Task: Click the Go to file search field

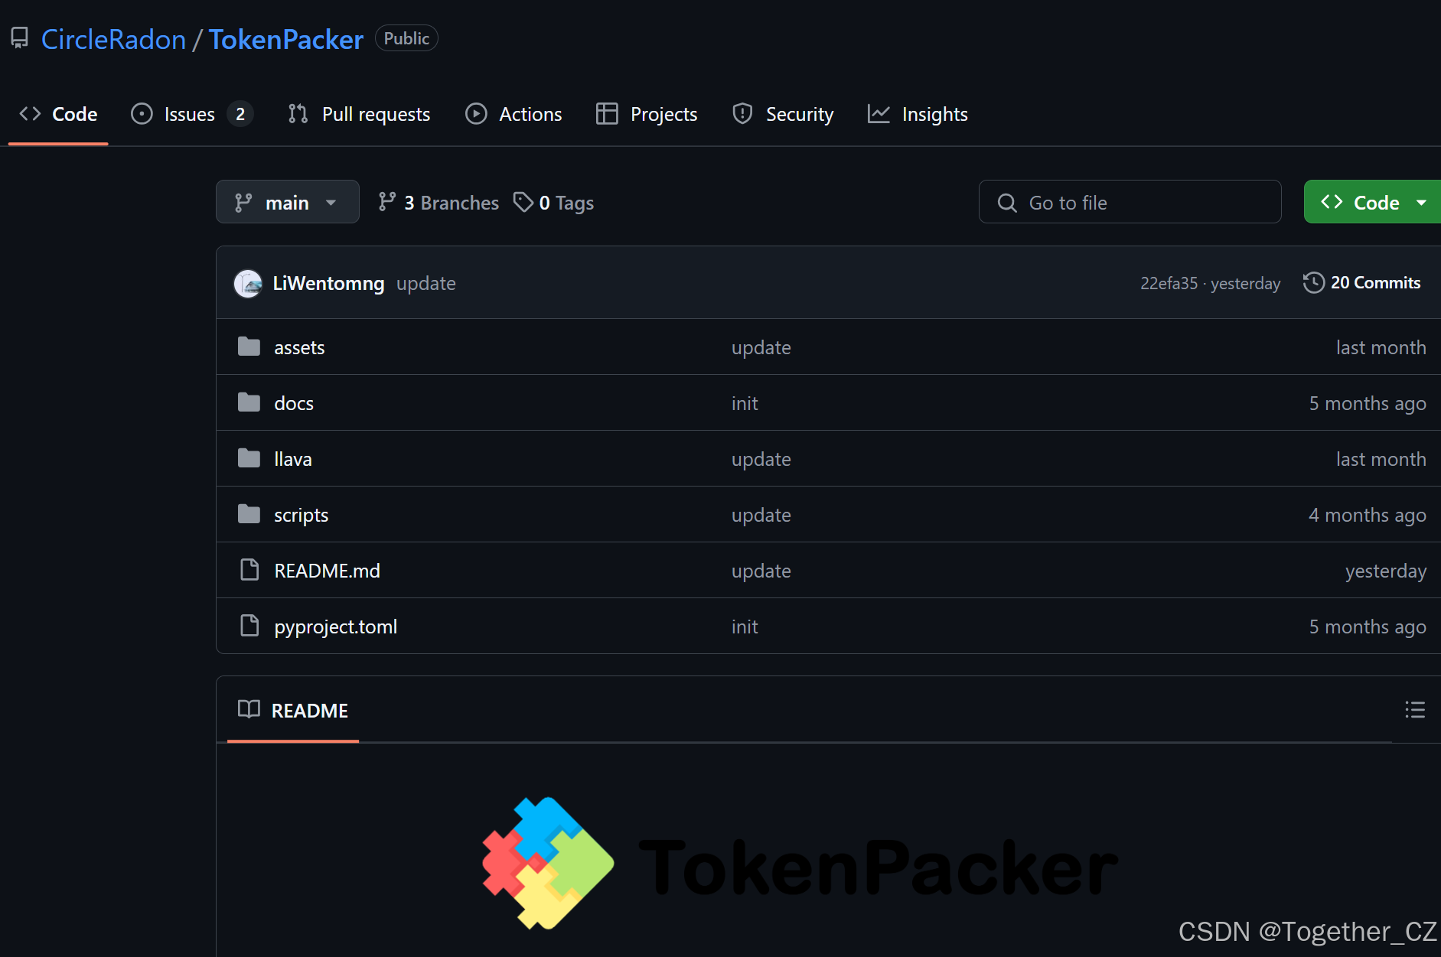Action: click(x=1130, y=202)
